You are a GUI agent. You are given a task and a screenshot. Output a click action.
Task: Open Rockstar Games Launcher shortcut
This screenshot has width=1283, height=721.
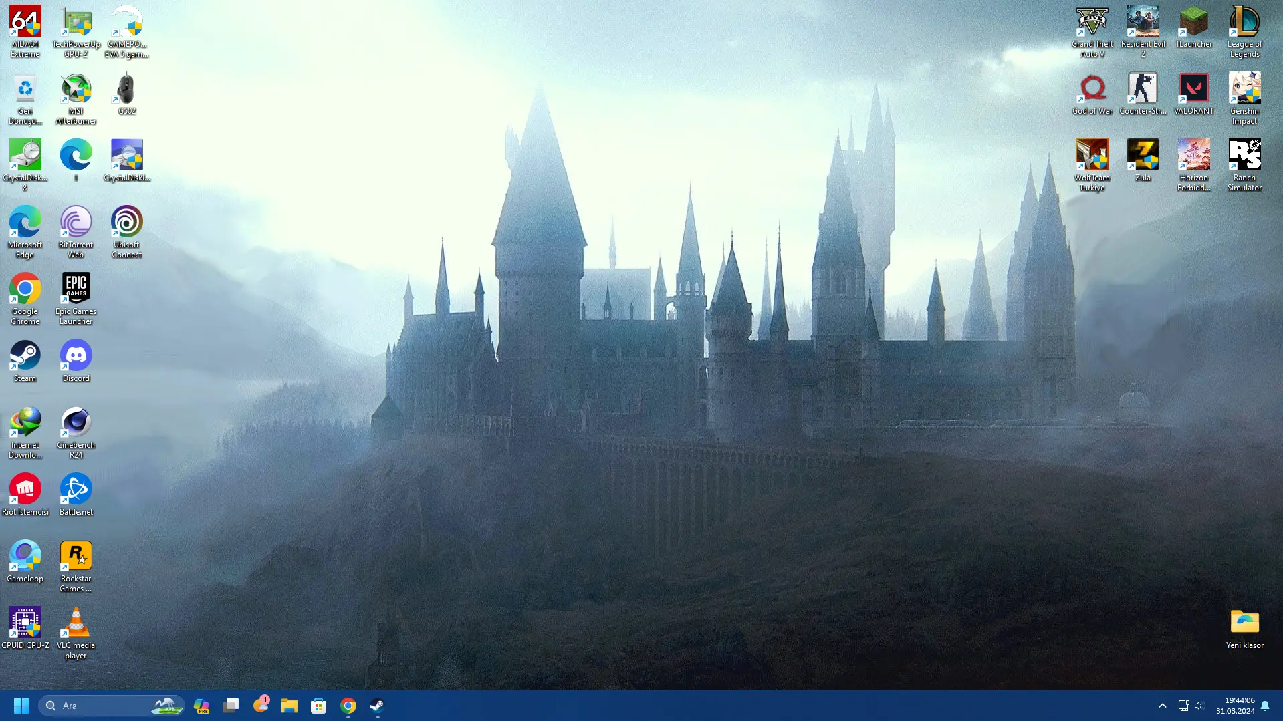(x=76, y=567)
